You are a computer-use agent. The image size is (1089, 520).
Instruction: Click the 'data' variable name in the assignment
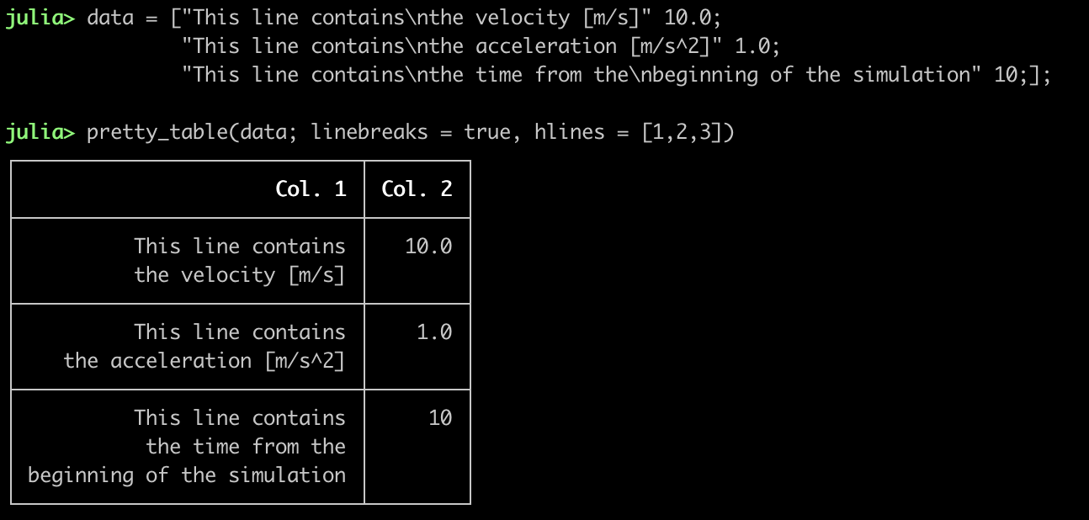[x=110, y=18]
